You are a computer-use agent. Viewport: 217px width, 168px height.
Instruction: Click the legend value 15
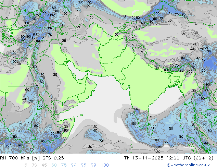point(24,165)
